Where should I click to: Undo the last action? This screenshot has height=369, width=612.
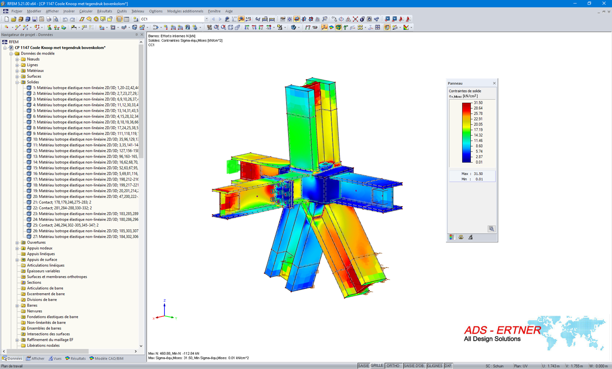pyautogui.click(x=65, y=19)
